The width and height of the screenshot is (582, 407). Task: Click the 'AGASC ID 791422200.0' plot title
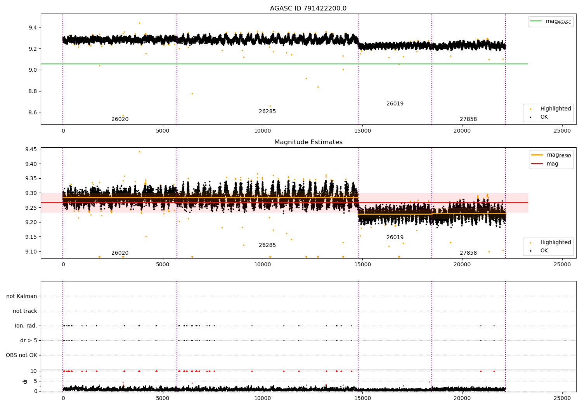click(x=308, y=9)
